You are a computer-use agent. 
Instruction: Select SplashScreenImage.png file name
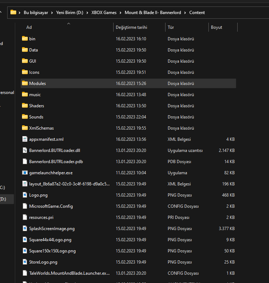pos(52,229)
